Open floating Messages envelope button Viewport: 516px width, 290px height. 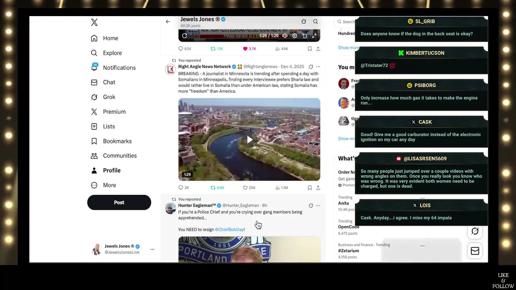[475, 251]
